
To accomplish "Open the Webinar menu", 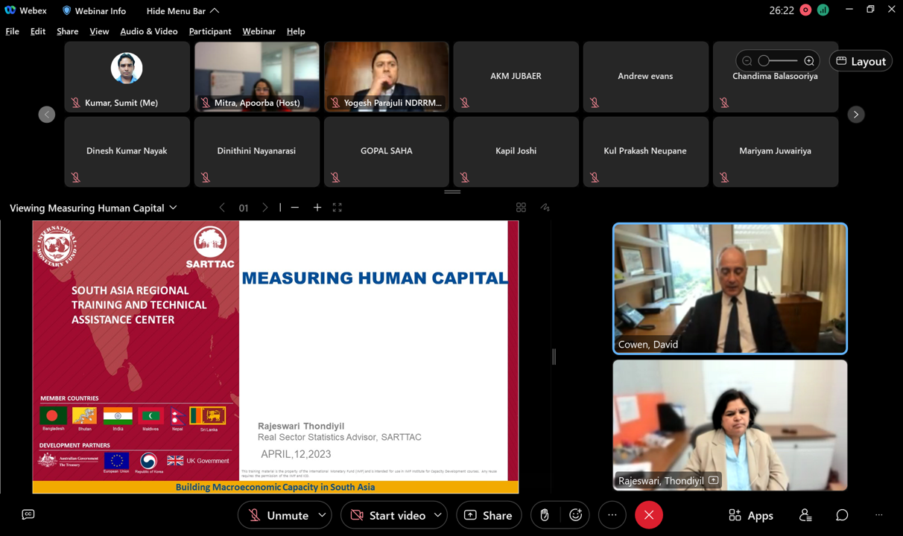I will [x=259, y=31].
